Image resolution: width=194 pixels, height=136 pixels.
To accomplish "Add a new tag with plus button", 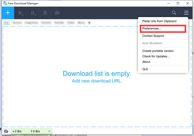I will (x=89, y=23).
